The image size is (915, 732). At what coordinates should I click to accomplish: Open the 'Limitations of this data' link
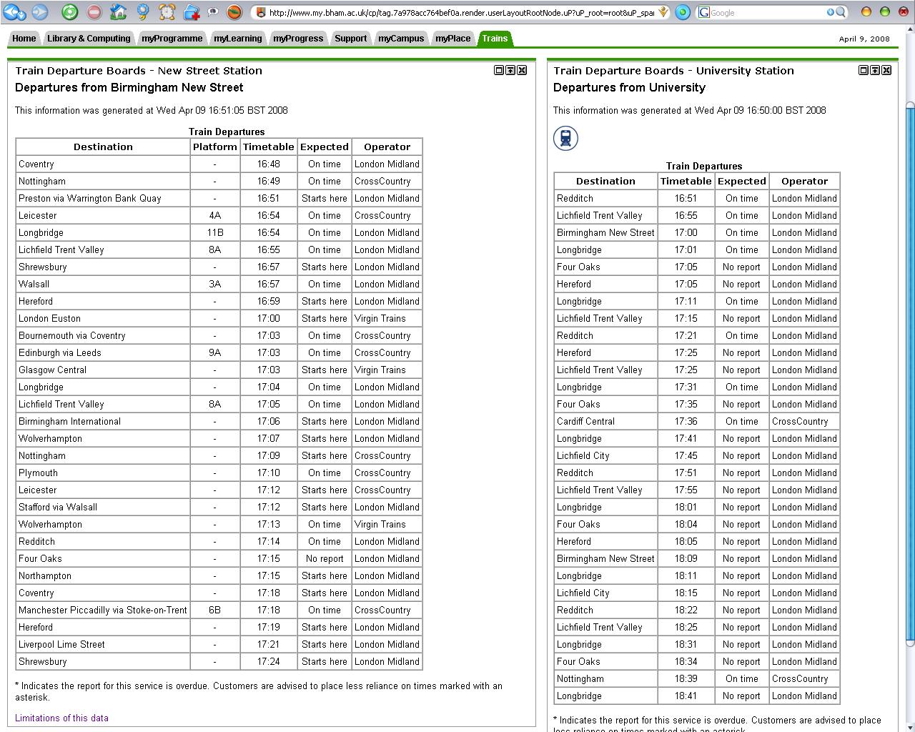61,718
